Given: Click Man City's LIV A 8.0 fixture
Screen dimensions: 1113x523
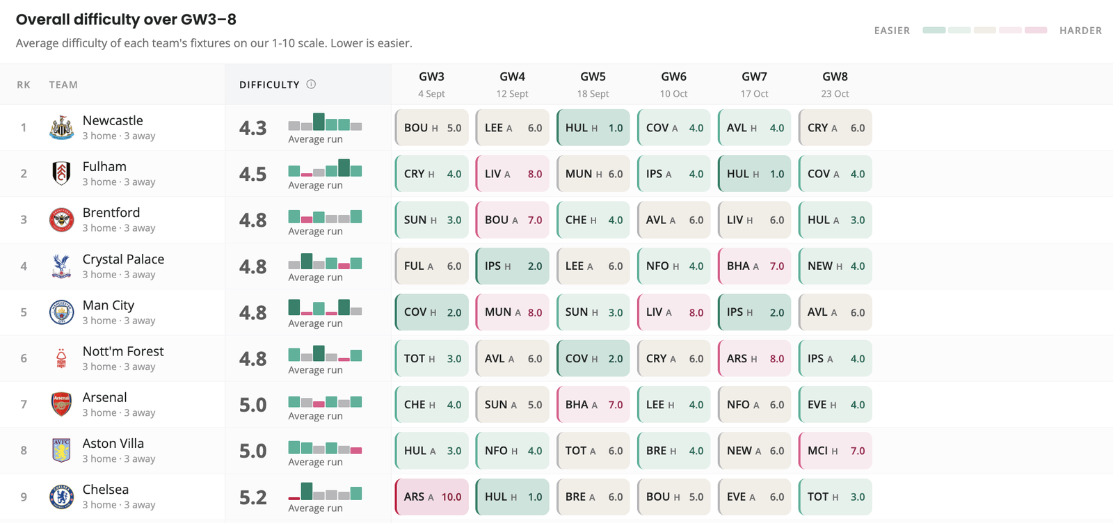Looking at the screenshot, I should (x=674, y=312).
